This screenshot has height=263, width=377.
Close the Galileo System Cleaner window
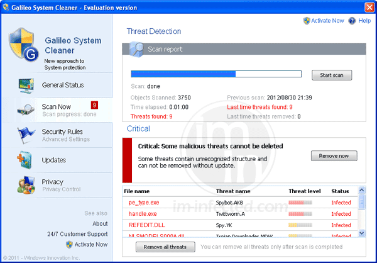[369, 8]
